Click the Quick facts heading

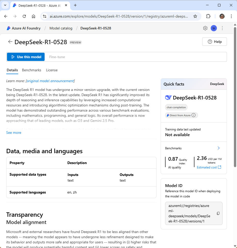click(x=174, y=84)
